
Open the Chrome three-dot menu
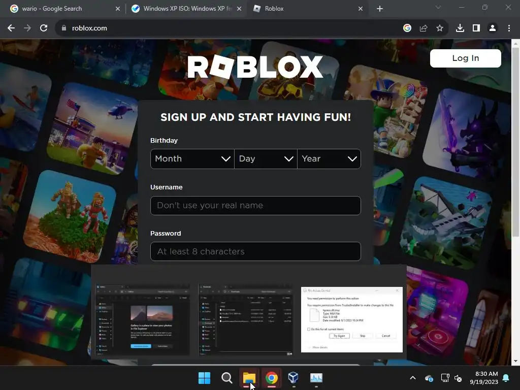pyautogui.click(x=509, y=28)
